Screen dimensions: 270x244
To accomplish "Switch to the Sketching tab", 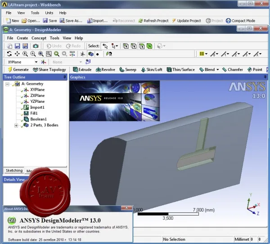I will [14, 170].
